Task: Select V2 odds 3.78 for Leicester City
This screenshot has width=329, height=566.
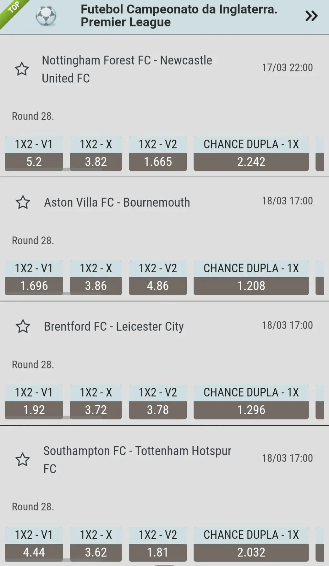Action: [x=158, y=410]
